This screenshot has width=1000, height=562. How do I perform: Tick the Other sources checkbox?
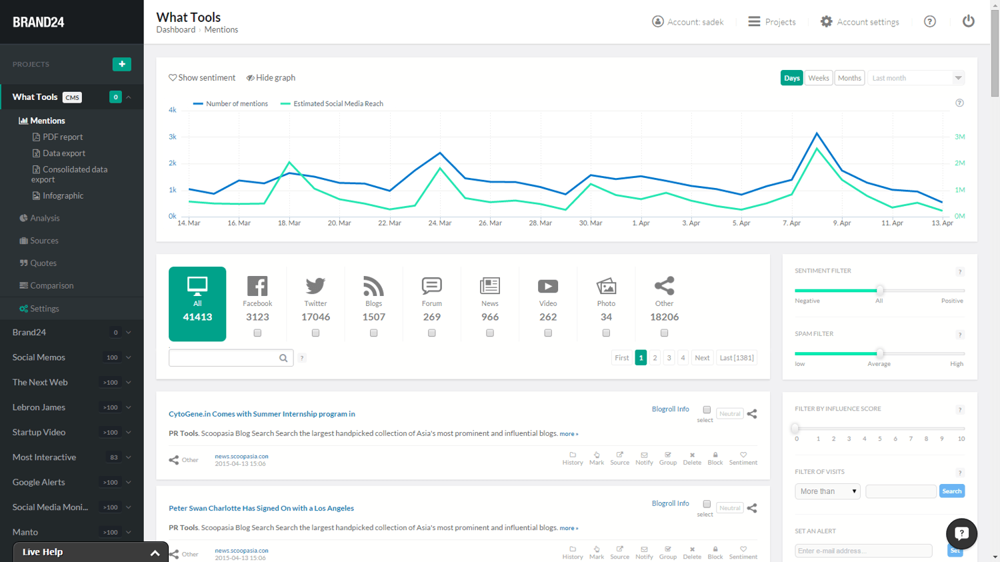coord(664,333)
